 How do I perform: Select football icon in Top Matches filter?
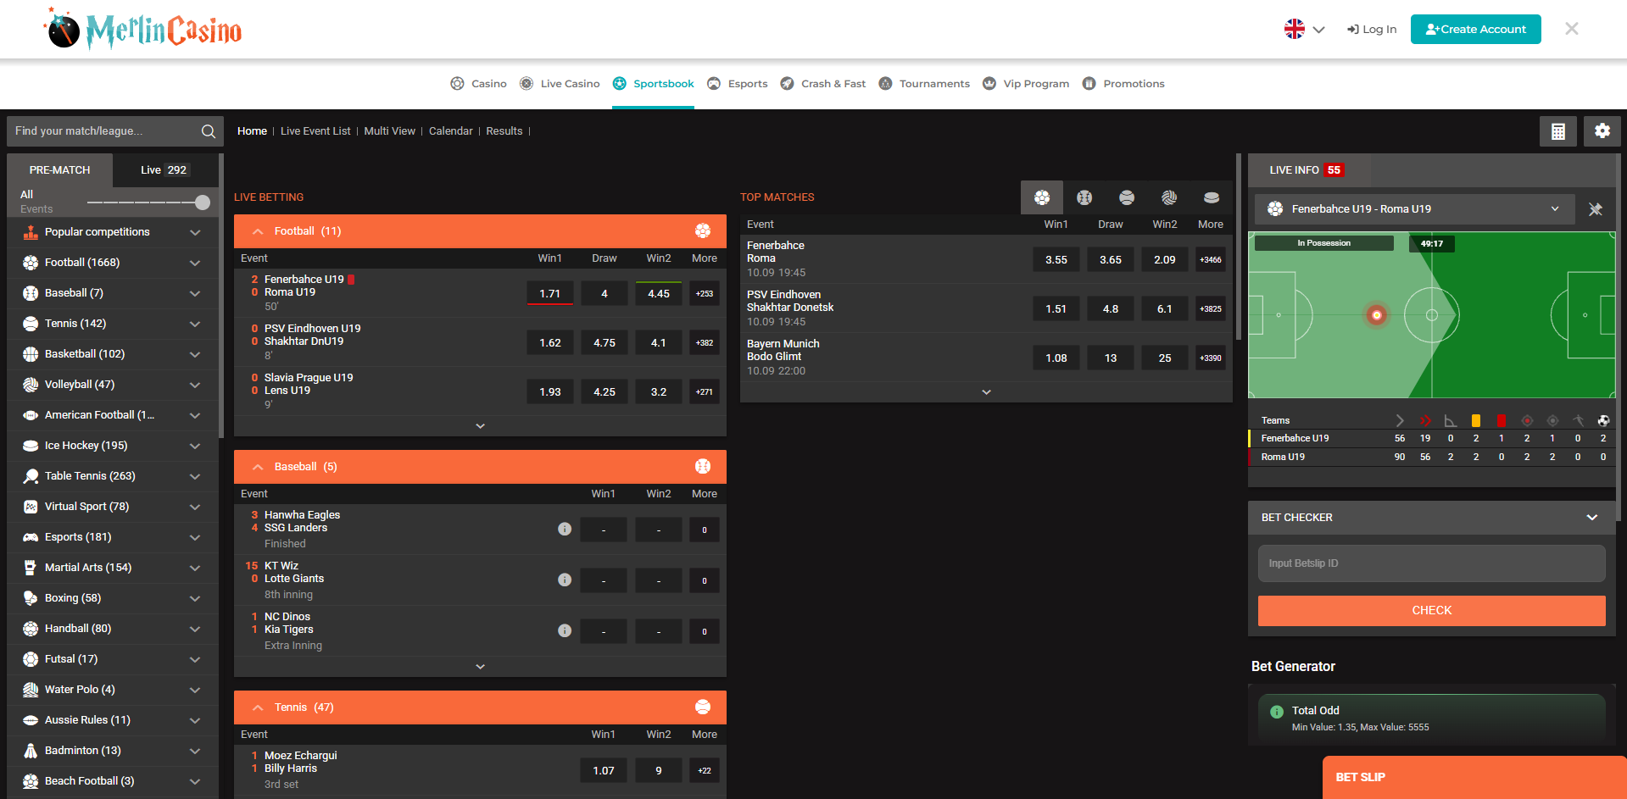1042,197
